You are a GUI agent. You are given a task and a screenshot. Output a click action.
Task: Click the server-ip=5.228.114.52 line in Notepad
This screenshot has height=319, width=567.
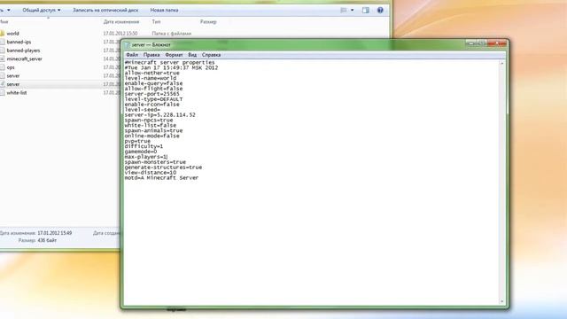(159, 115)
